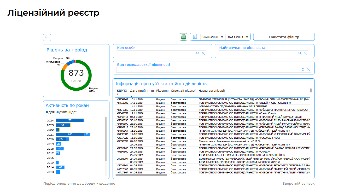This screenshot has height=187, width=338.
Task: Clear Найменування ліцензіата with the X icon
Action: 305,53
